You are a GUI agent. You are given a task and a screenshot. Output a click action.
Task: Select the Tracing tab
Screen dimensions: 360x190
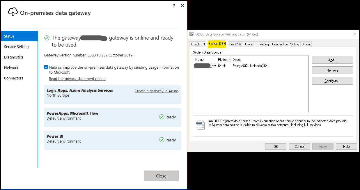click(263, 44)
